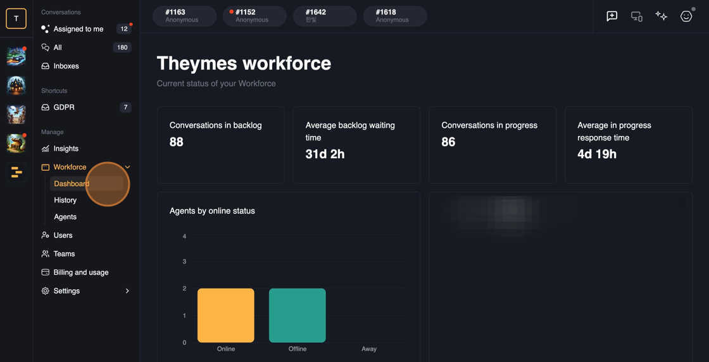Click the Conversations in backlog card
Viewport: 709px width, 362px height.
pyautogui.click(x=221, y=145)
